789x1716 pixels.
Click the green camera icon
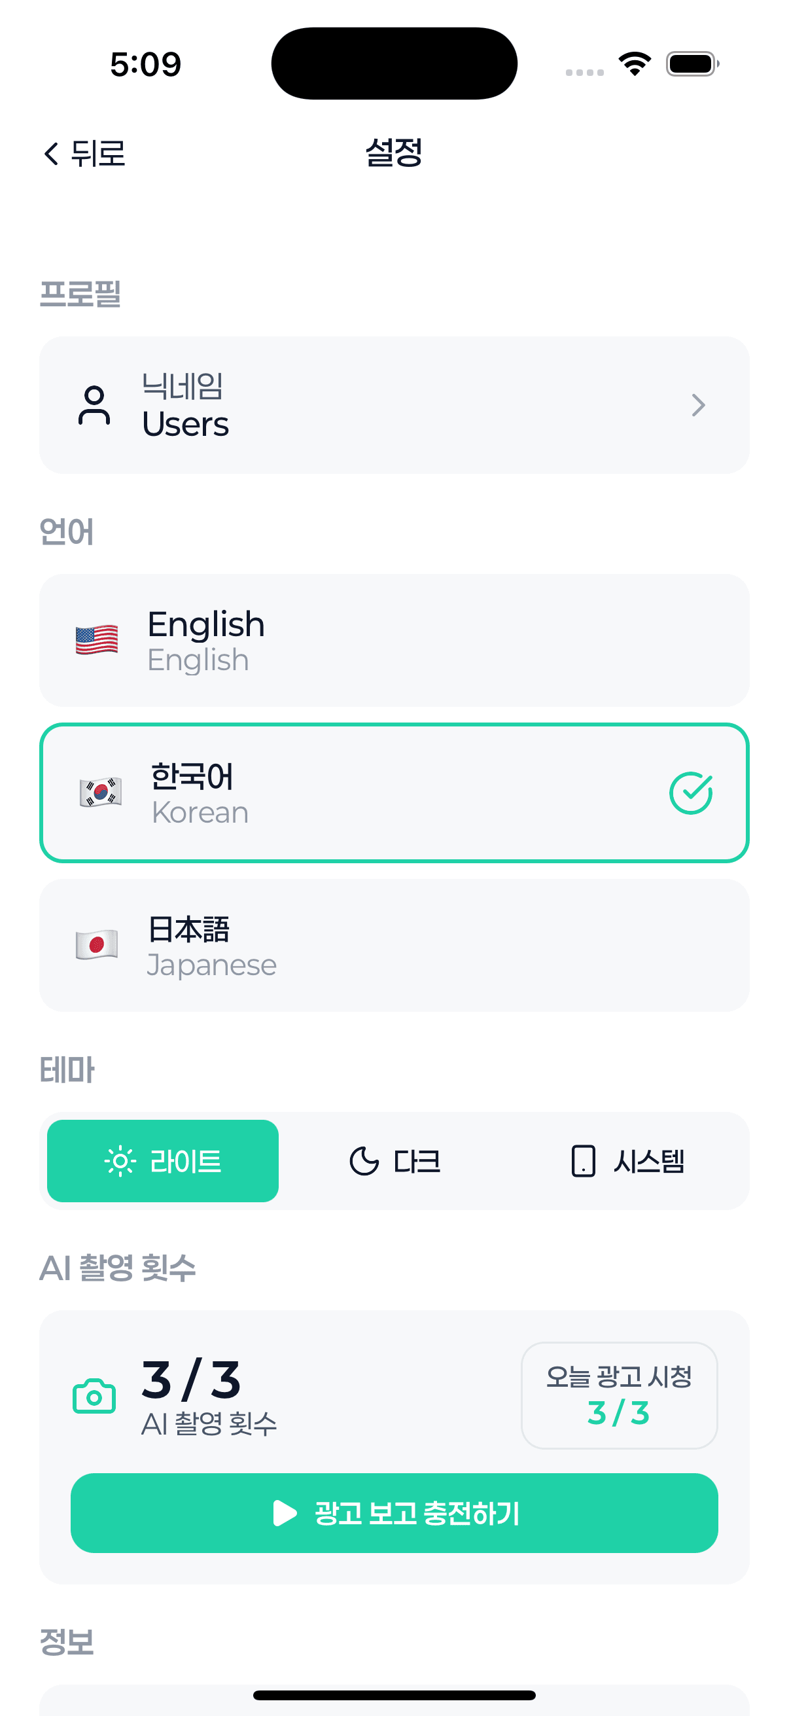point(94,1395)
